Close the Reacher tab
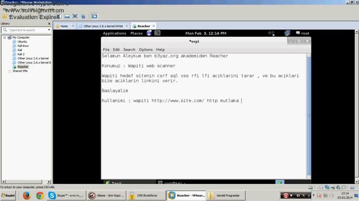Screen dimensions: 359x201 [154, 26]
